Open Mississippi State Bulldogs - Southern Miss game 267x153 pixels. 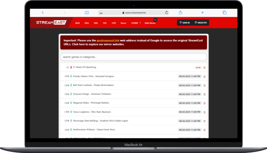pos(100,121)
